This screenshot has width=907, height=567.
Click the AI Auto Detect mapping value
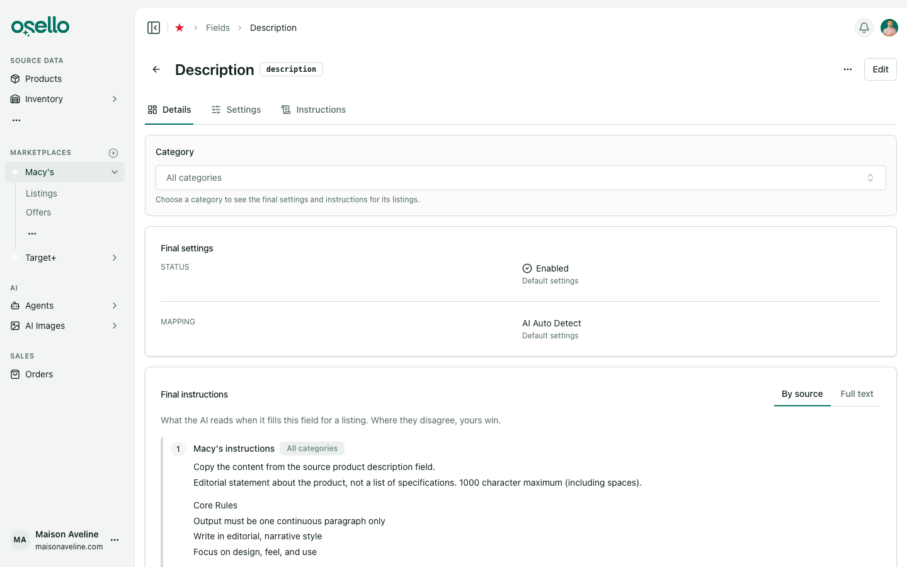(x=552, y=323)
